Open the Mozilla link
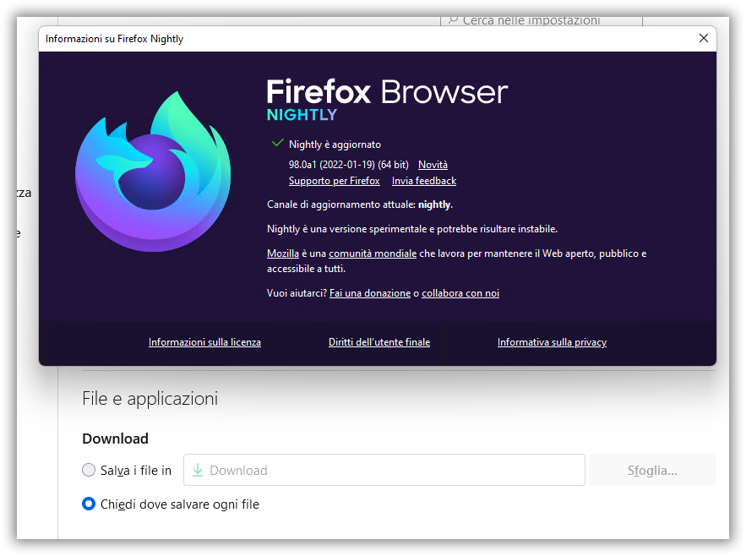746x556 pixels. [283, 253]
